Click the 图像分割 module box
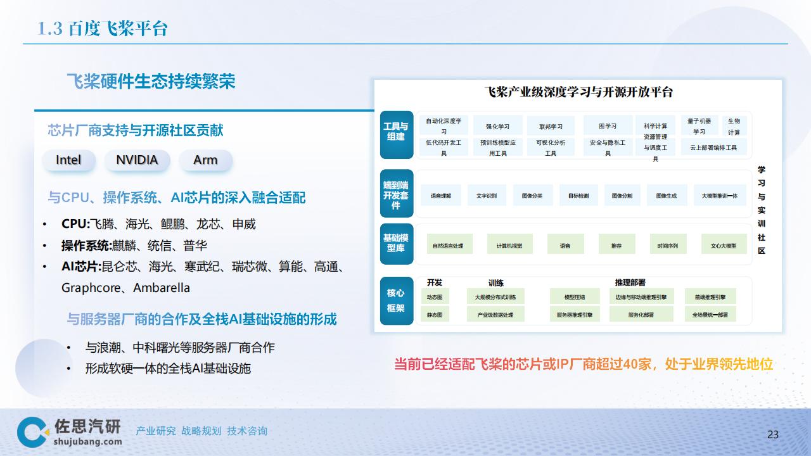 pos(622,196)
